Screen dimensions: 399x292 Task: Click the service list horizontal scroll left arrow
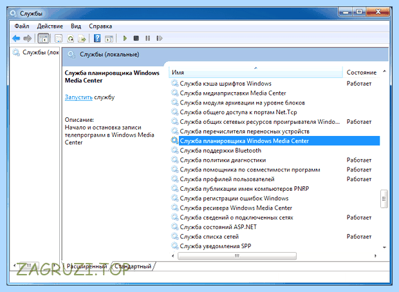click(x=173, y=255)
